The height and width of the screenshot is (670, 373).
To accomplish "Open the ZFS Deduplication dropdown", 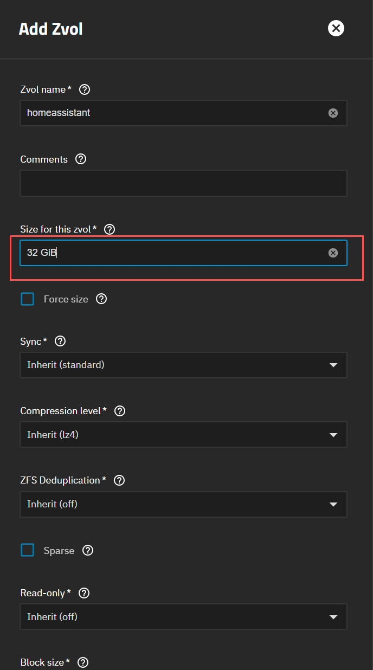I will 183,504.
